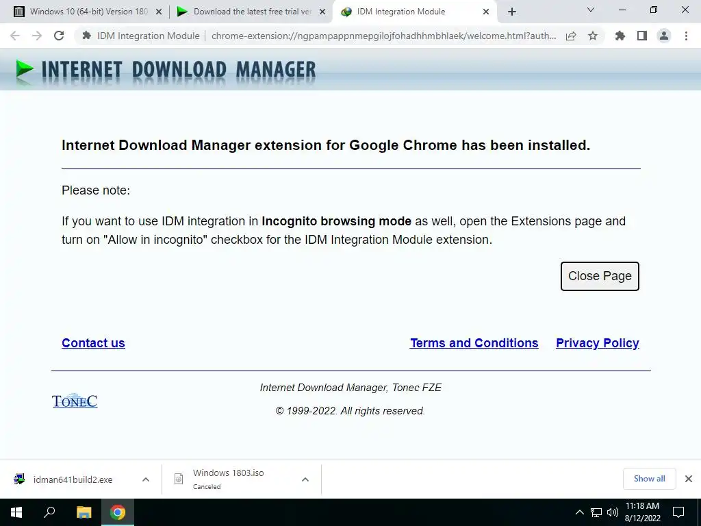
Task: Go forward to the next page
Action: tap(37, 36)
